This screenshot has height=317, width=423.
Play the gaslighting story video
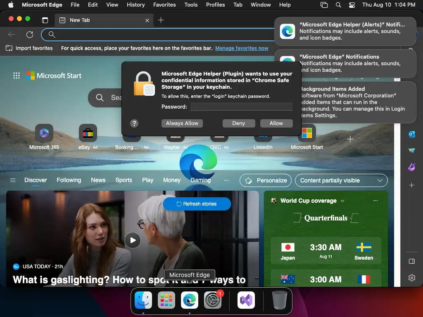pyautogui.click(x=133, y=240)
